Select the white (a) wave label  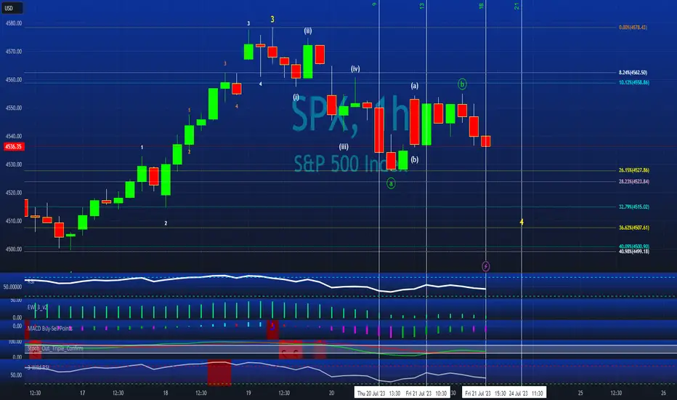coord(415,86)
